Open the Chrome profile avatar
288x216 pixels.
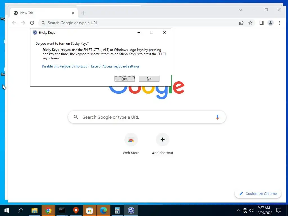click(271, 23)
